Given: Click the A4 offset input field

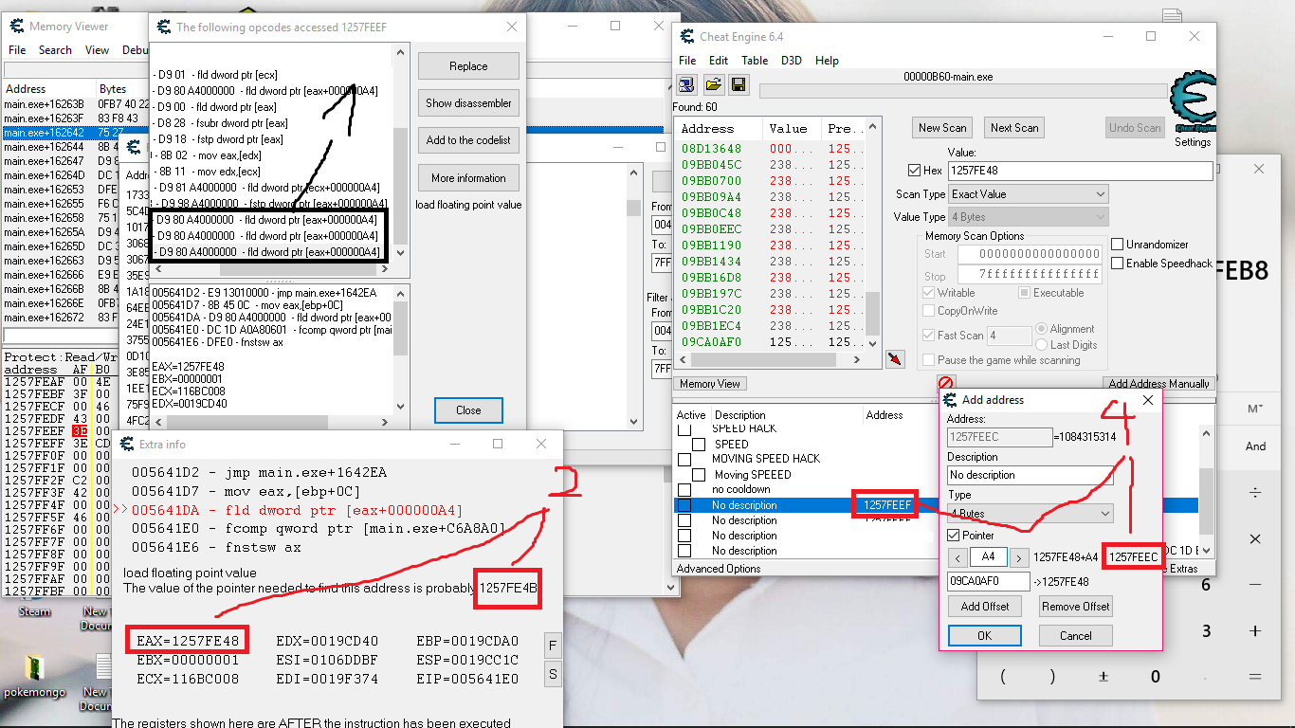Looking at the screenshot, I should pos(989,558).
